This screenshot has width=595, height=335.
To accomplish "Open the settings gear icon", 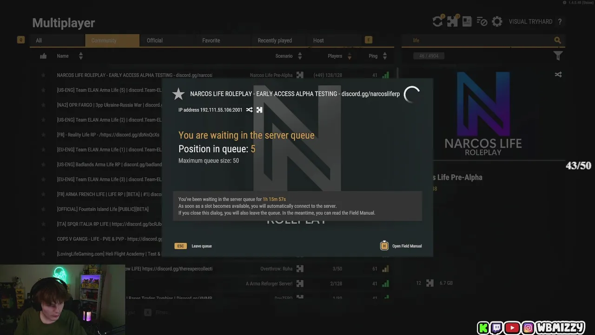I will point(497,21).
